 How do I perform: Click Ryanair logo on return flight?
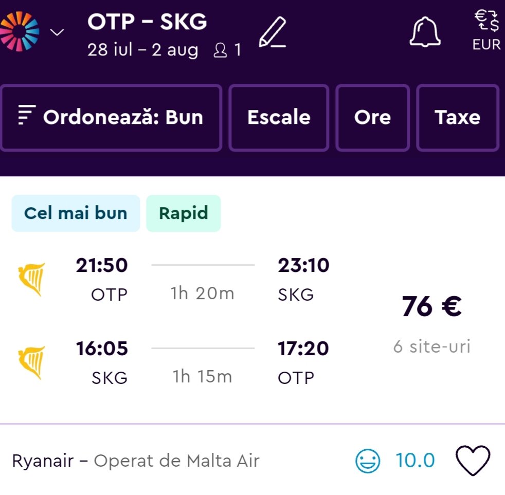pos(32,362)
